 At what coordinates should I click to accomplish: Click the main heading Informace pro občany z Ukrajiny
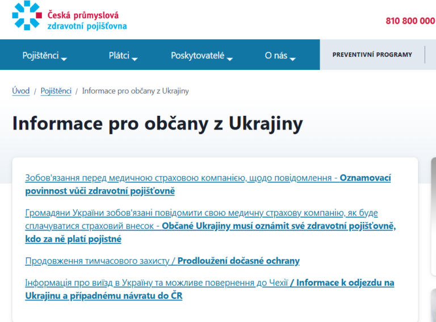click(x=158, y=123)
